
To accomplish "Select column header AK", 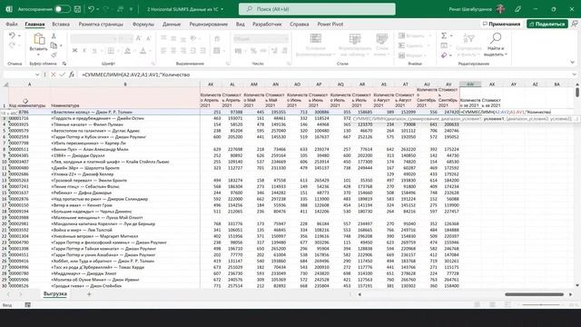I will (x=211, y=84).
